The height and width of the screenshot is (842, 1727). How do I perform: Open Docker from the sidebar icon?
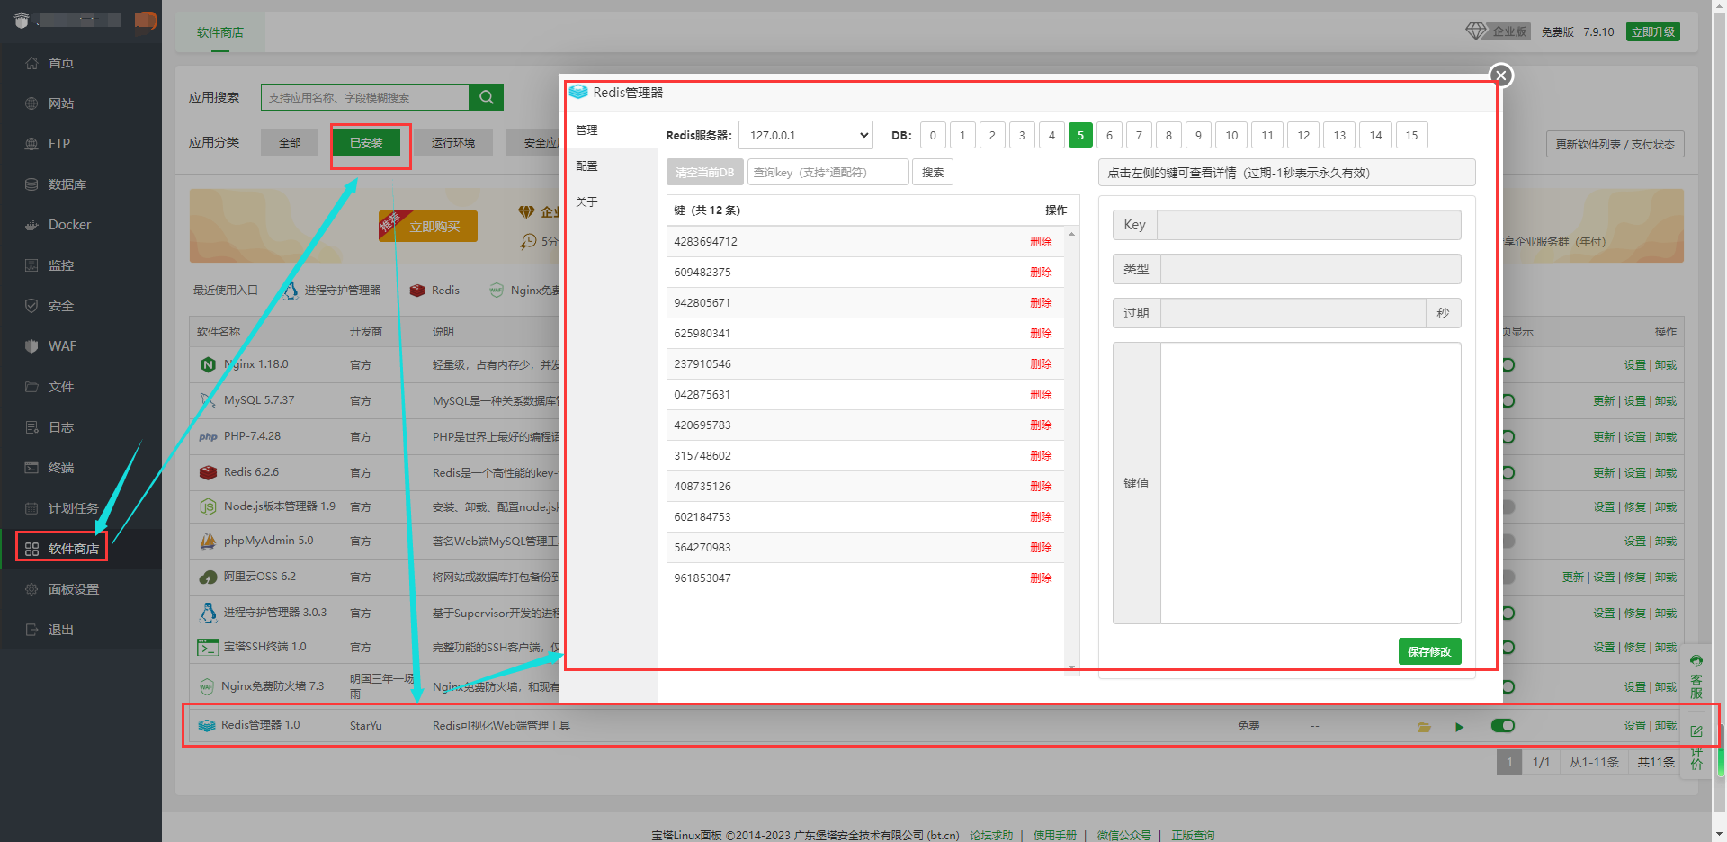(x=31, y=225)
